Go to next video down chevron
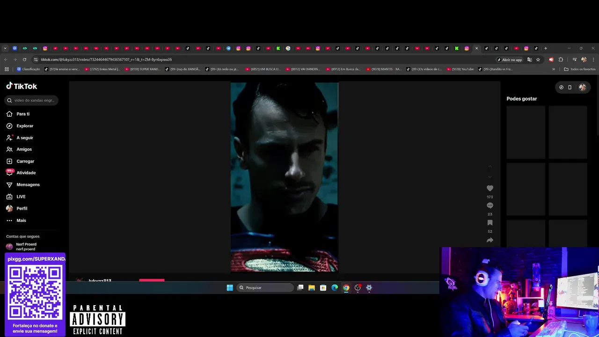 tap(490, 177)
